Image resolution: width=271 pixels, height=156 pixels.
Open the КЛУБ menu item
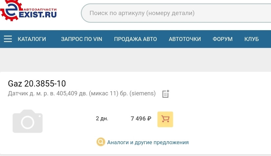(x=252, y=39)
